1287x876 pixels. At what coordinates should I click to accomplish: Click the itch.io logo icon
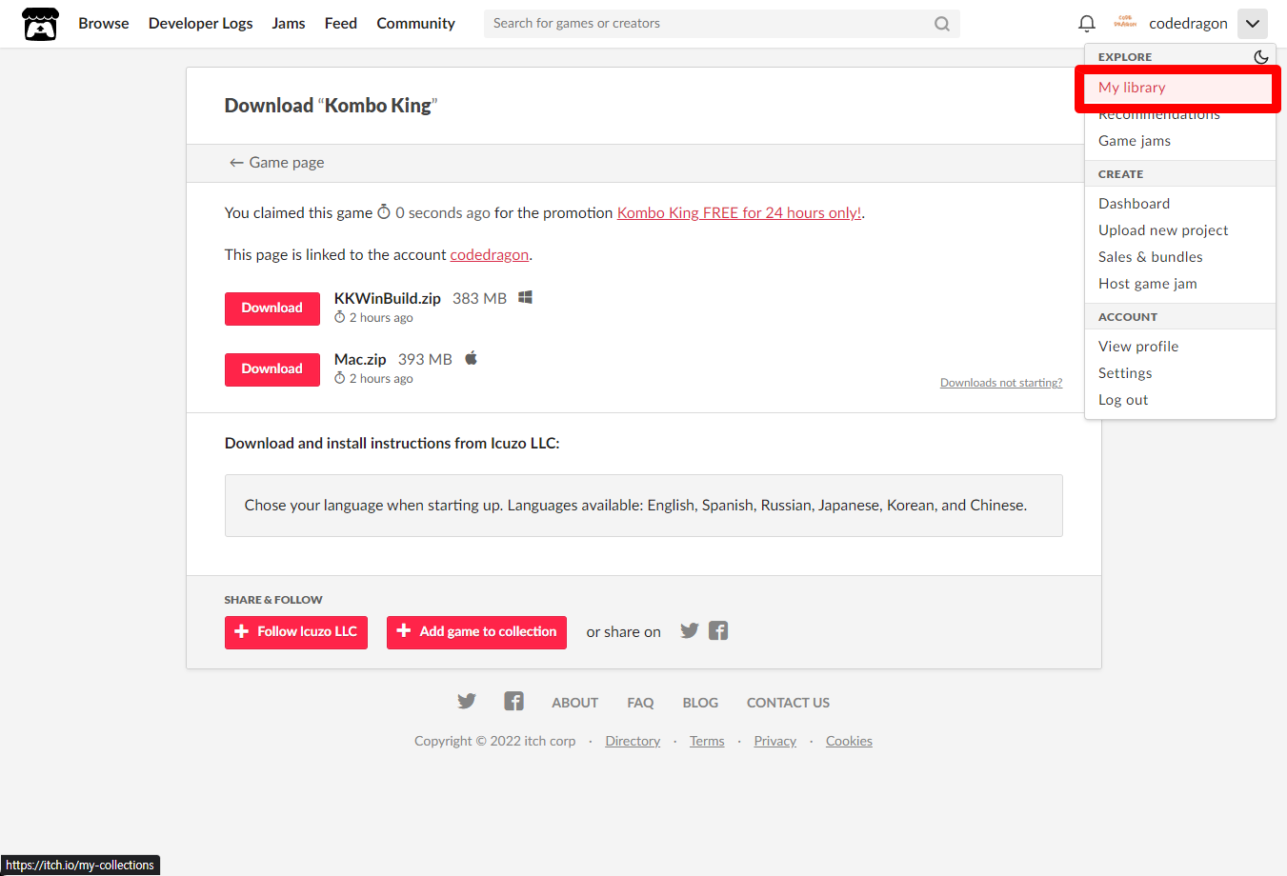click(40, 24)
